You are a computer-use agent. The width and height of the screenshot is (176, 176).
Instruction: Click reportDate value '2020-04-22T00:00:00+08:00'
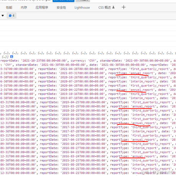(x=82, y=90)
